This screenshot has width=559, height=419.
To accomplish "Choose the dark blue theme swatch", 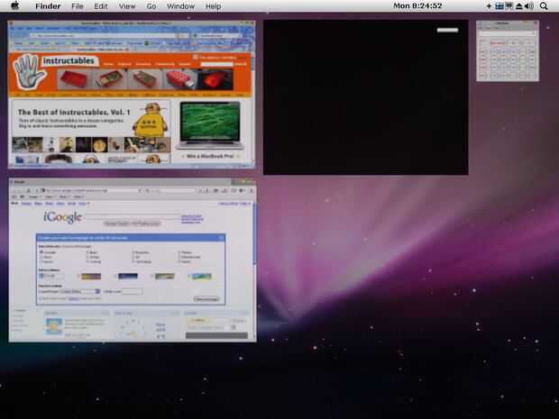I will (x=128, y=276).
